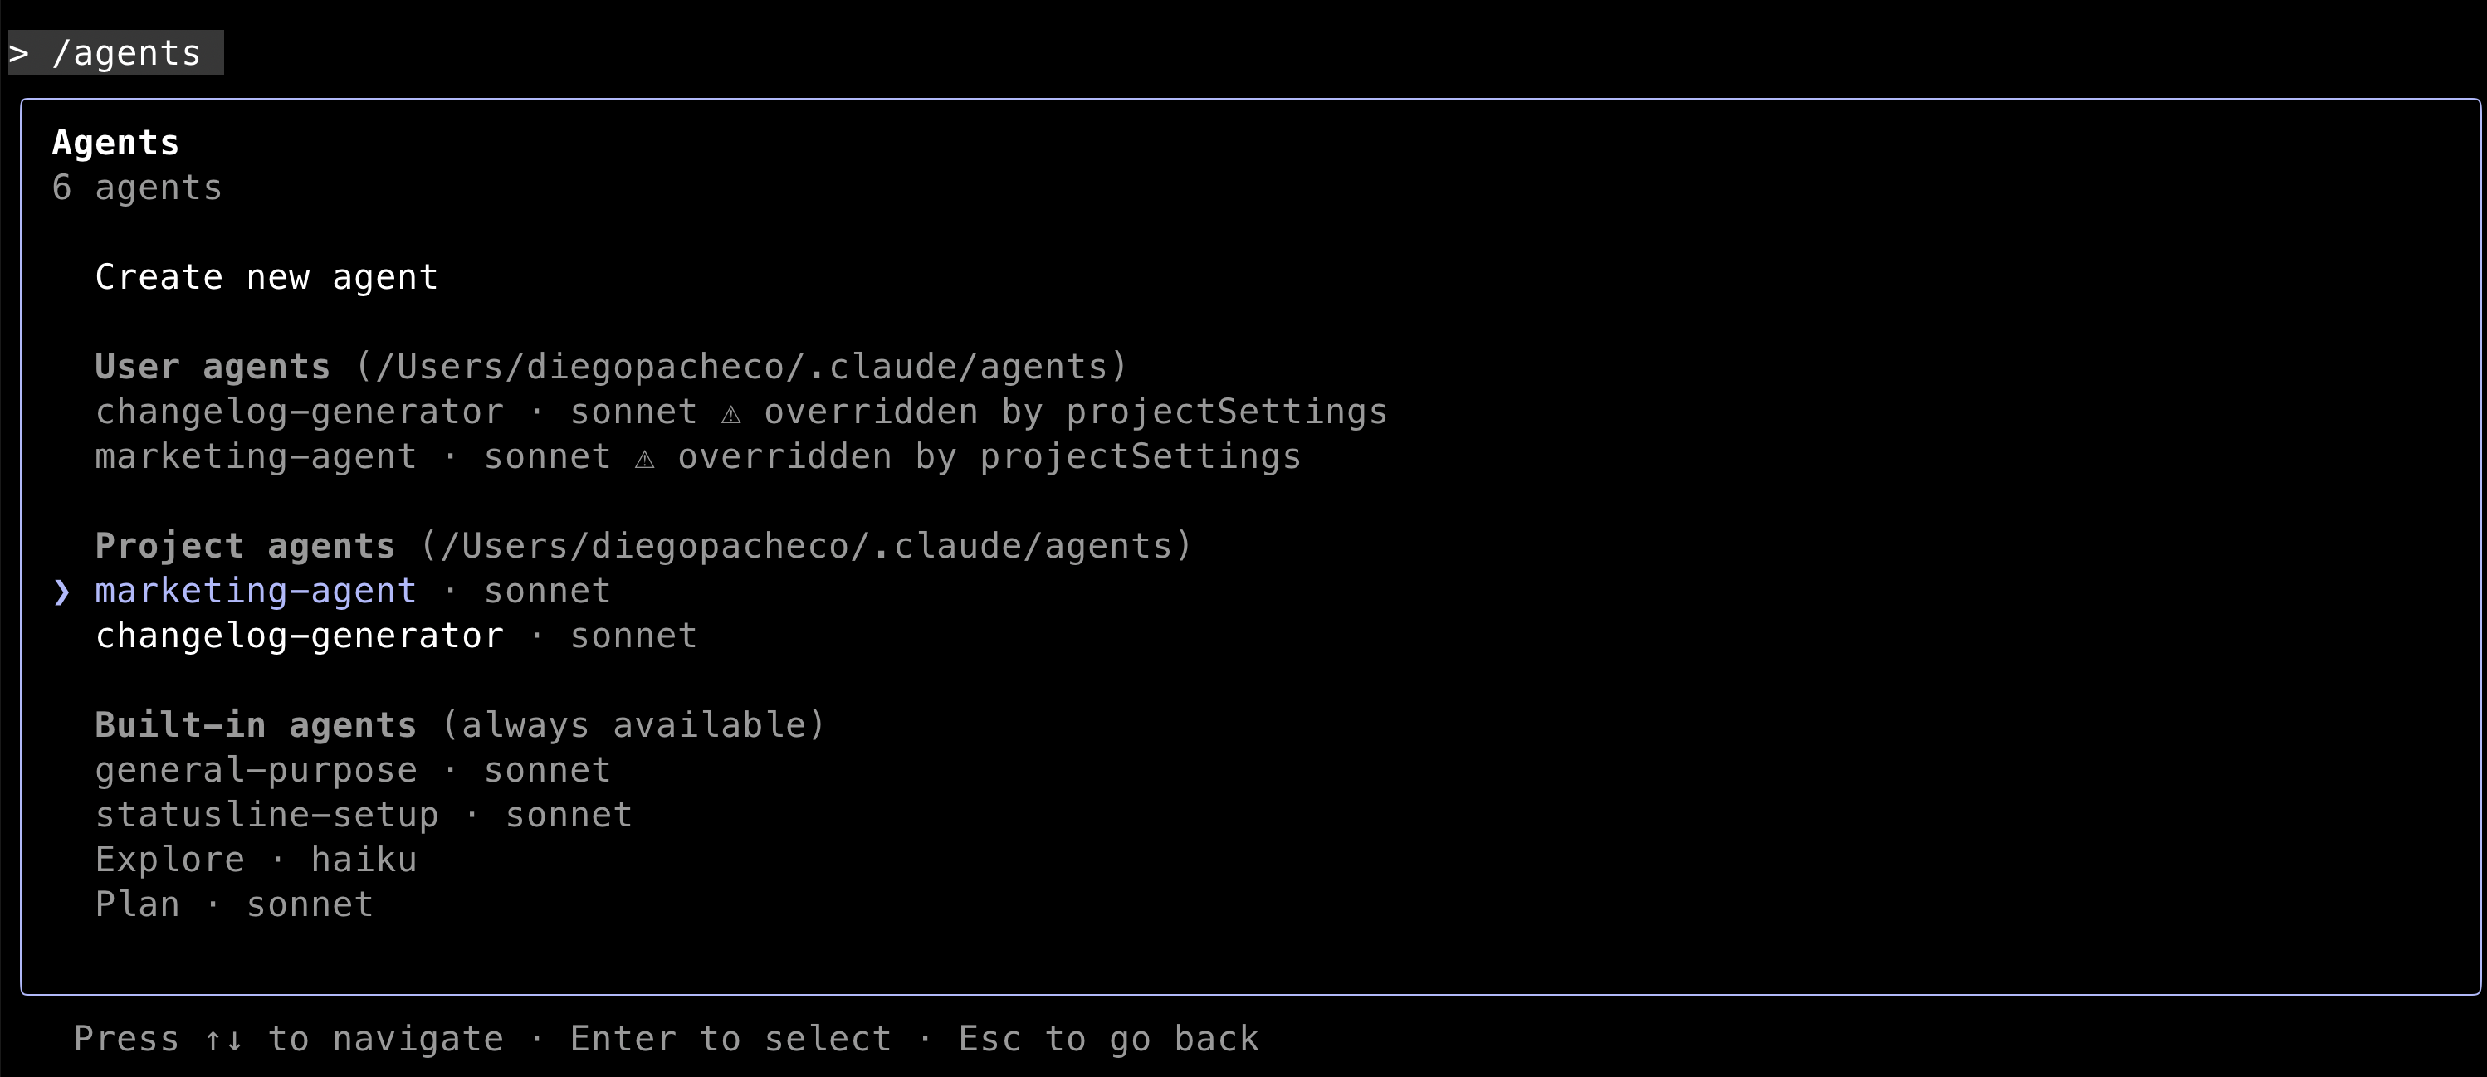Click the prompt symbol before /agents

[18, 53]
